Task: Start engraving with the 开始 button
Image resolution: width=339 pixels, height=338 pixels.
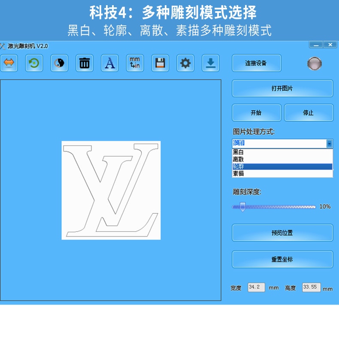Action: pyautogui.click(x=257, y=113)
